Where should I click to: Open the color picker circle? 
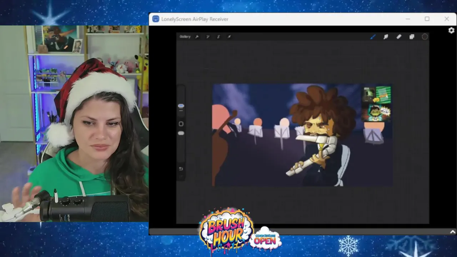pos(425,36)
